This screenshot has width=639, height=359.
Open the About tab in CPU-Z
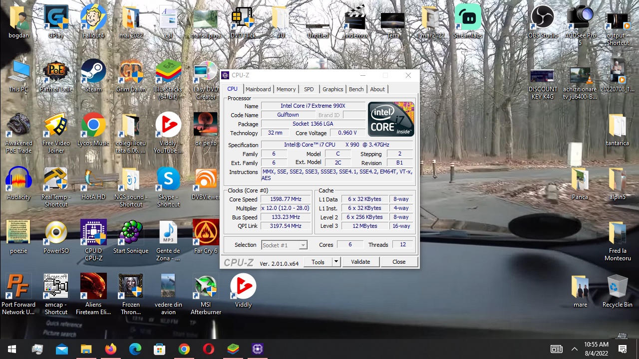pos(377,89)
